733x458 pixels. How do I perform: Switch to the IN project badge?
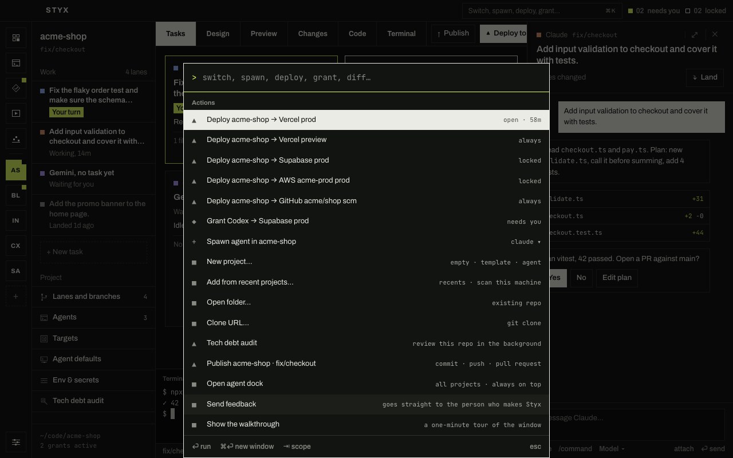click(x=16, y=220)
